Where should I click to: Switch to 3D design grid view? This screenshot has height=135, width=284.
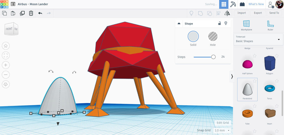[224, 4]
